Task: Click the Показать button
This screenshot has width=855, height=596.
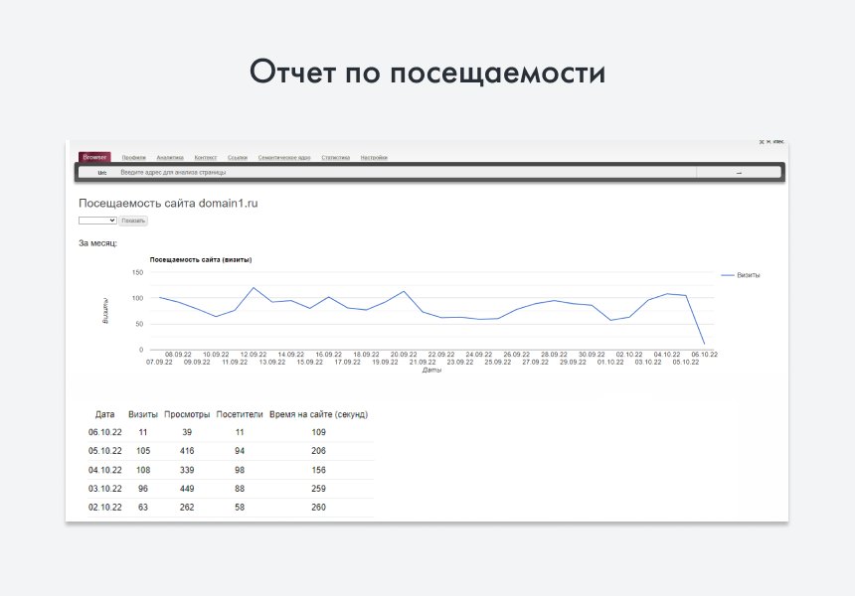Action: click(133, 221)
